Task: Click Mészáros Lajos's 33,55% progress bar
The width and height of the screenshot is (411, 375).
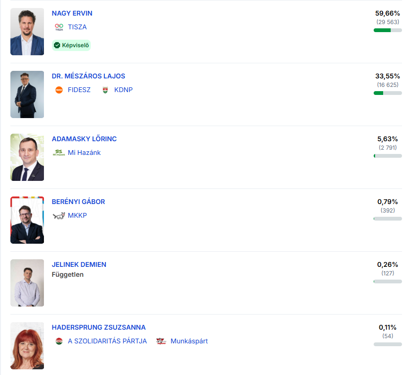Action: [x=387, y=93]
